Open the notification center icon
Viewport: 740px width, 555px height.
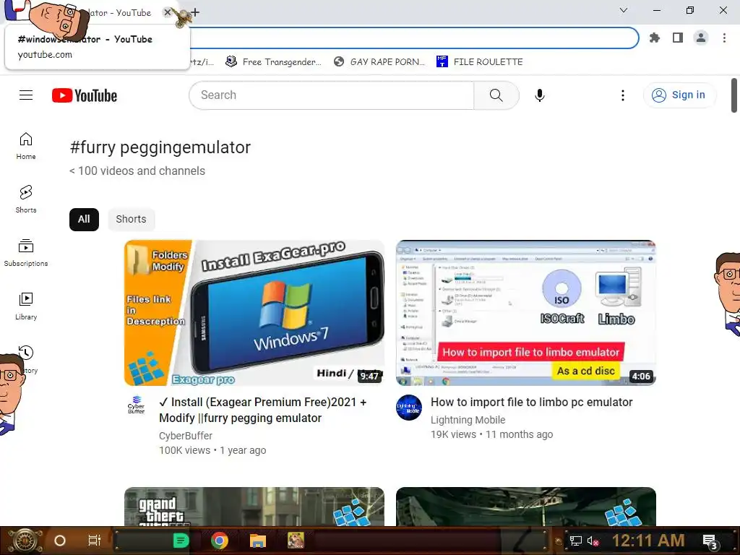(x=710, y=541)
